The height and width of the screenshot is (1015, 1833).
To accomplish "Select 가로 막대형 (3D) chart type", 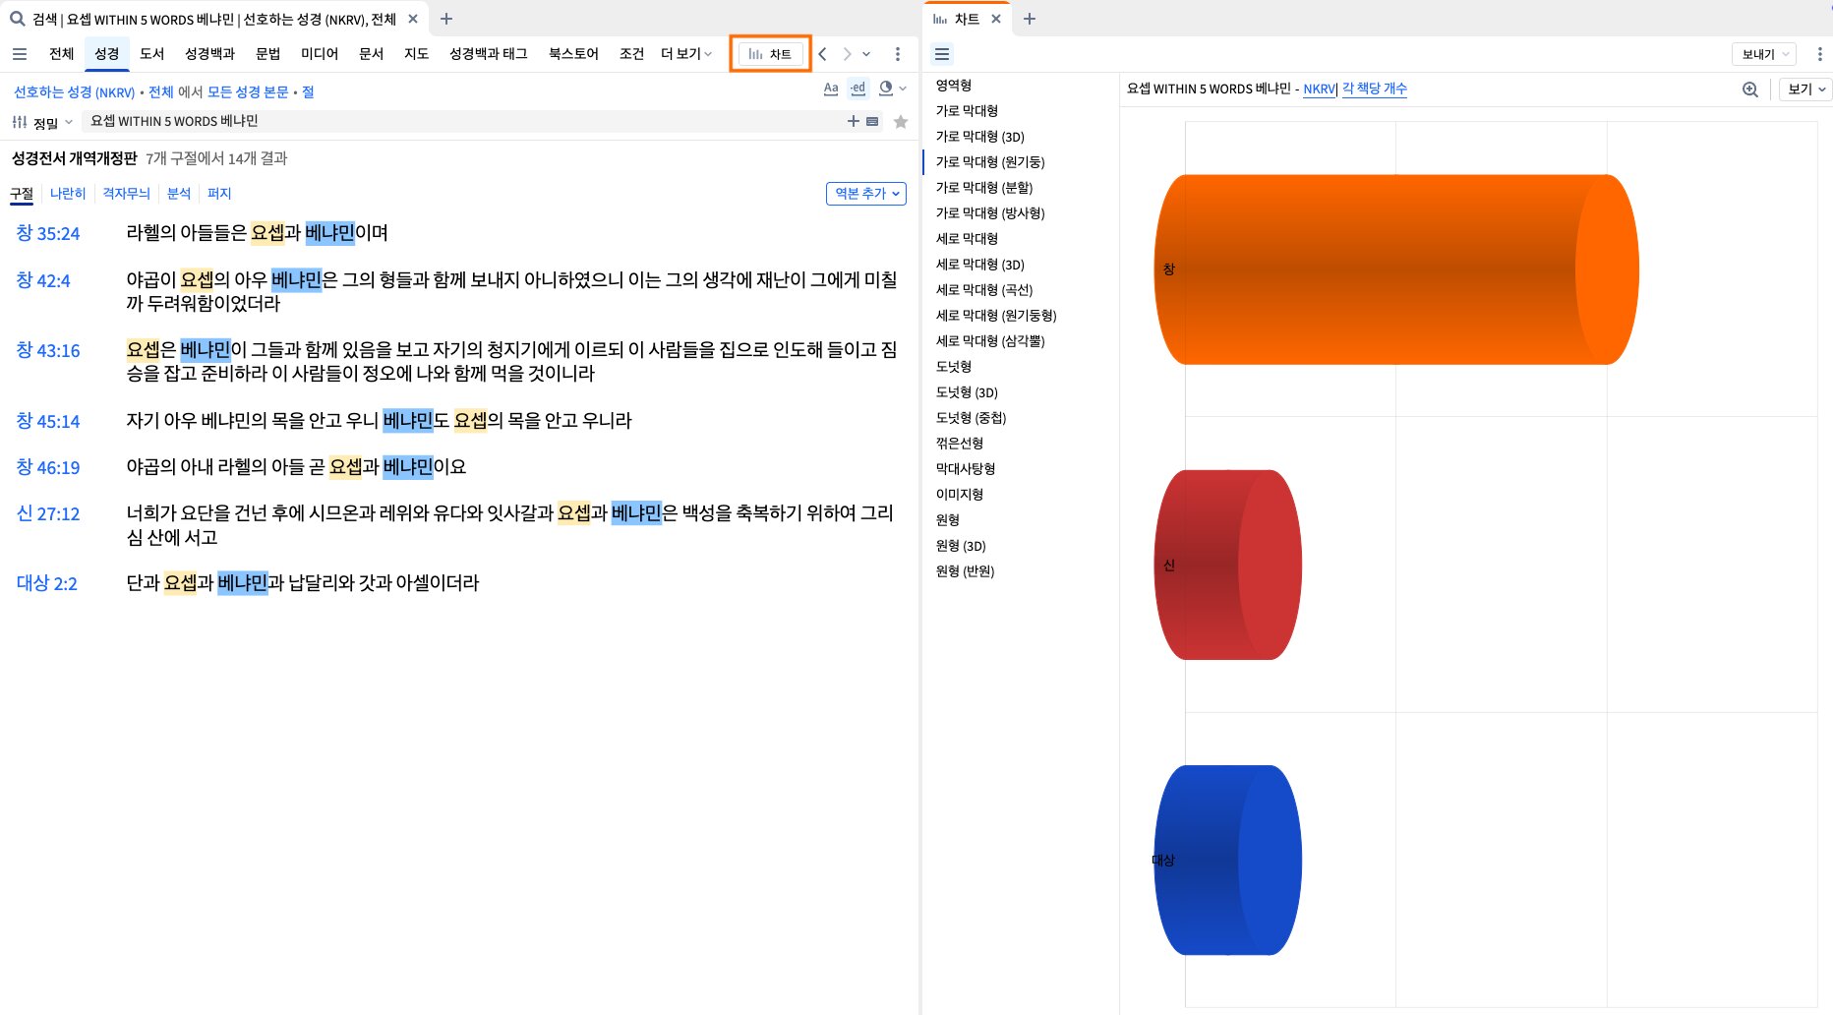I will (x=979, y=137).
